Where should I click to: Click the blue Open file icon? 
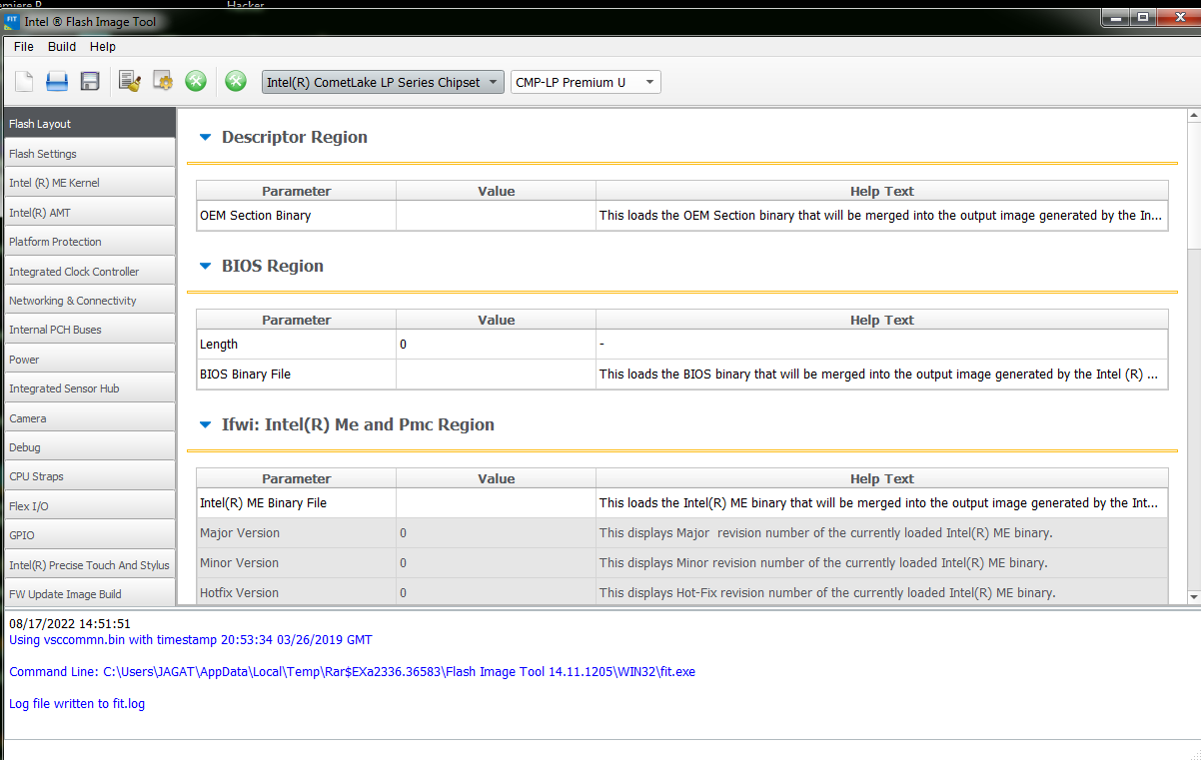pos(57,82)
